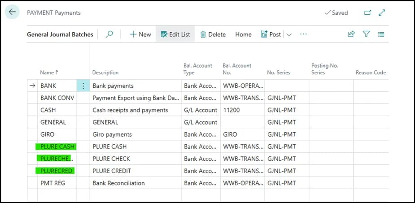Click G/L Account type in GENERAL row
Screen dimensions: 415x203
coord(201,122)
